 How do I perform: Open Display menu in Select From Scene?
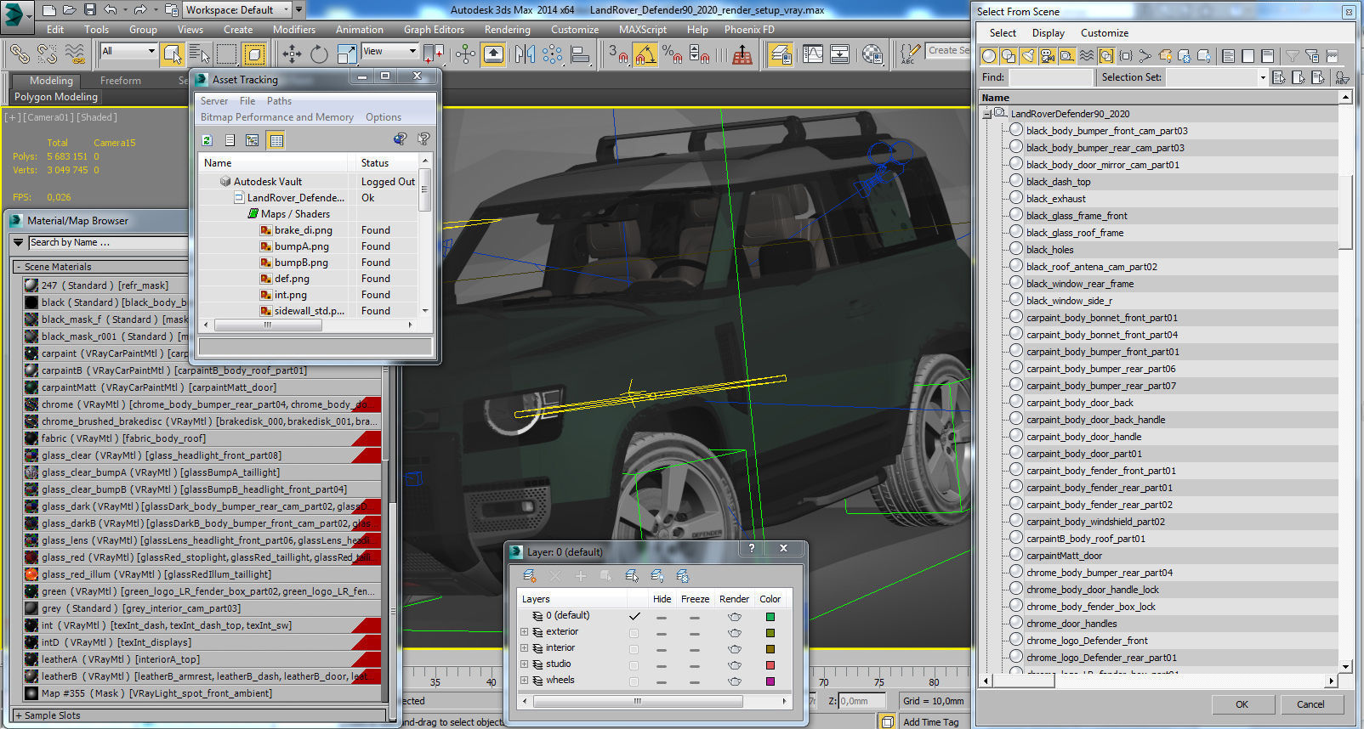coord(1049,33)
